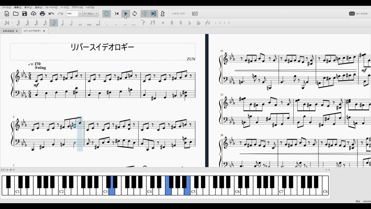Open the 編集 (Edit) menu
Image resolution: width=371 pixels, height=209 pixels.
coord(18,7)
